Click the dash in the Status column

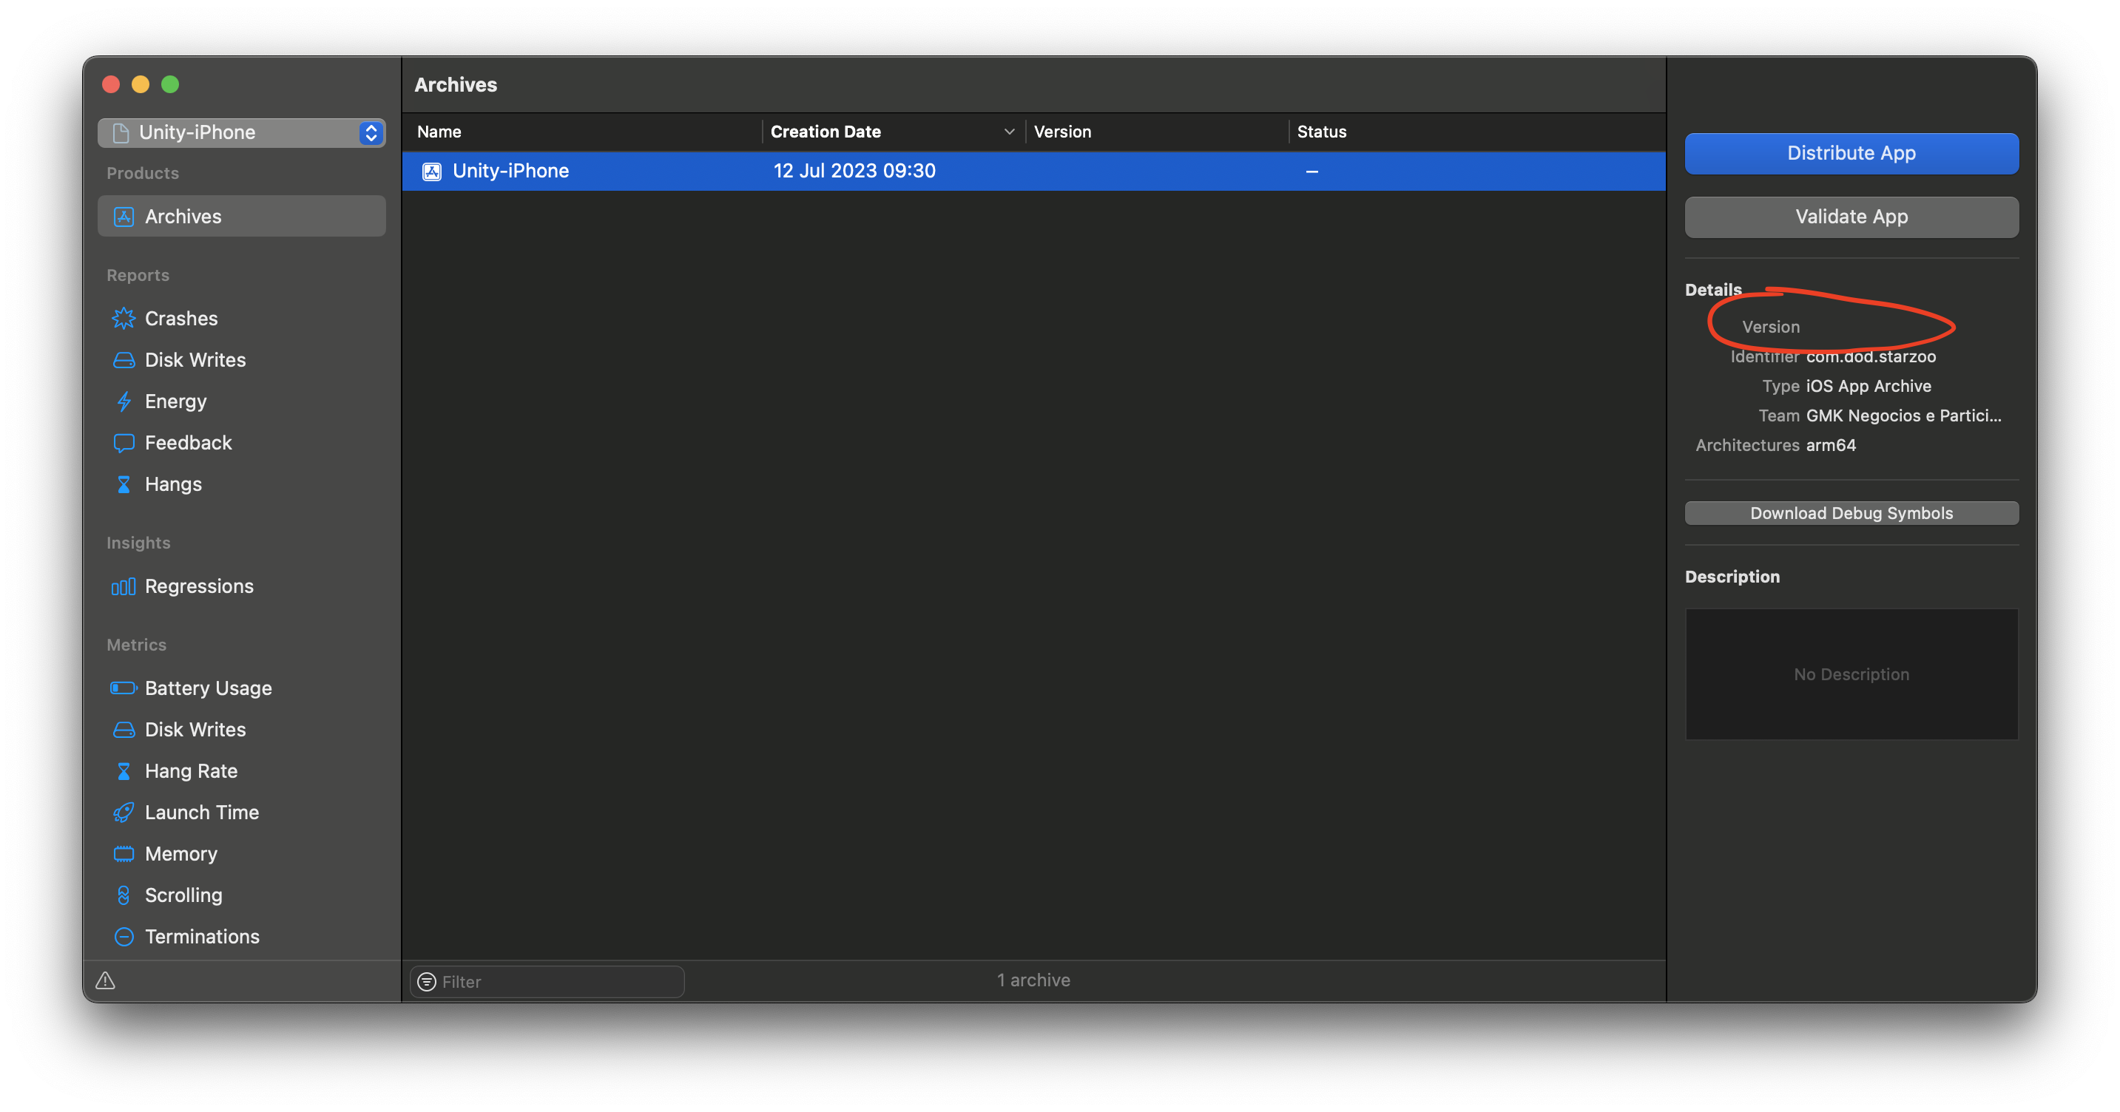click(1312, 171)
